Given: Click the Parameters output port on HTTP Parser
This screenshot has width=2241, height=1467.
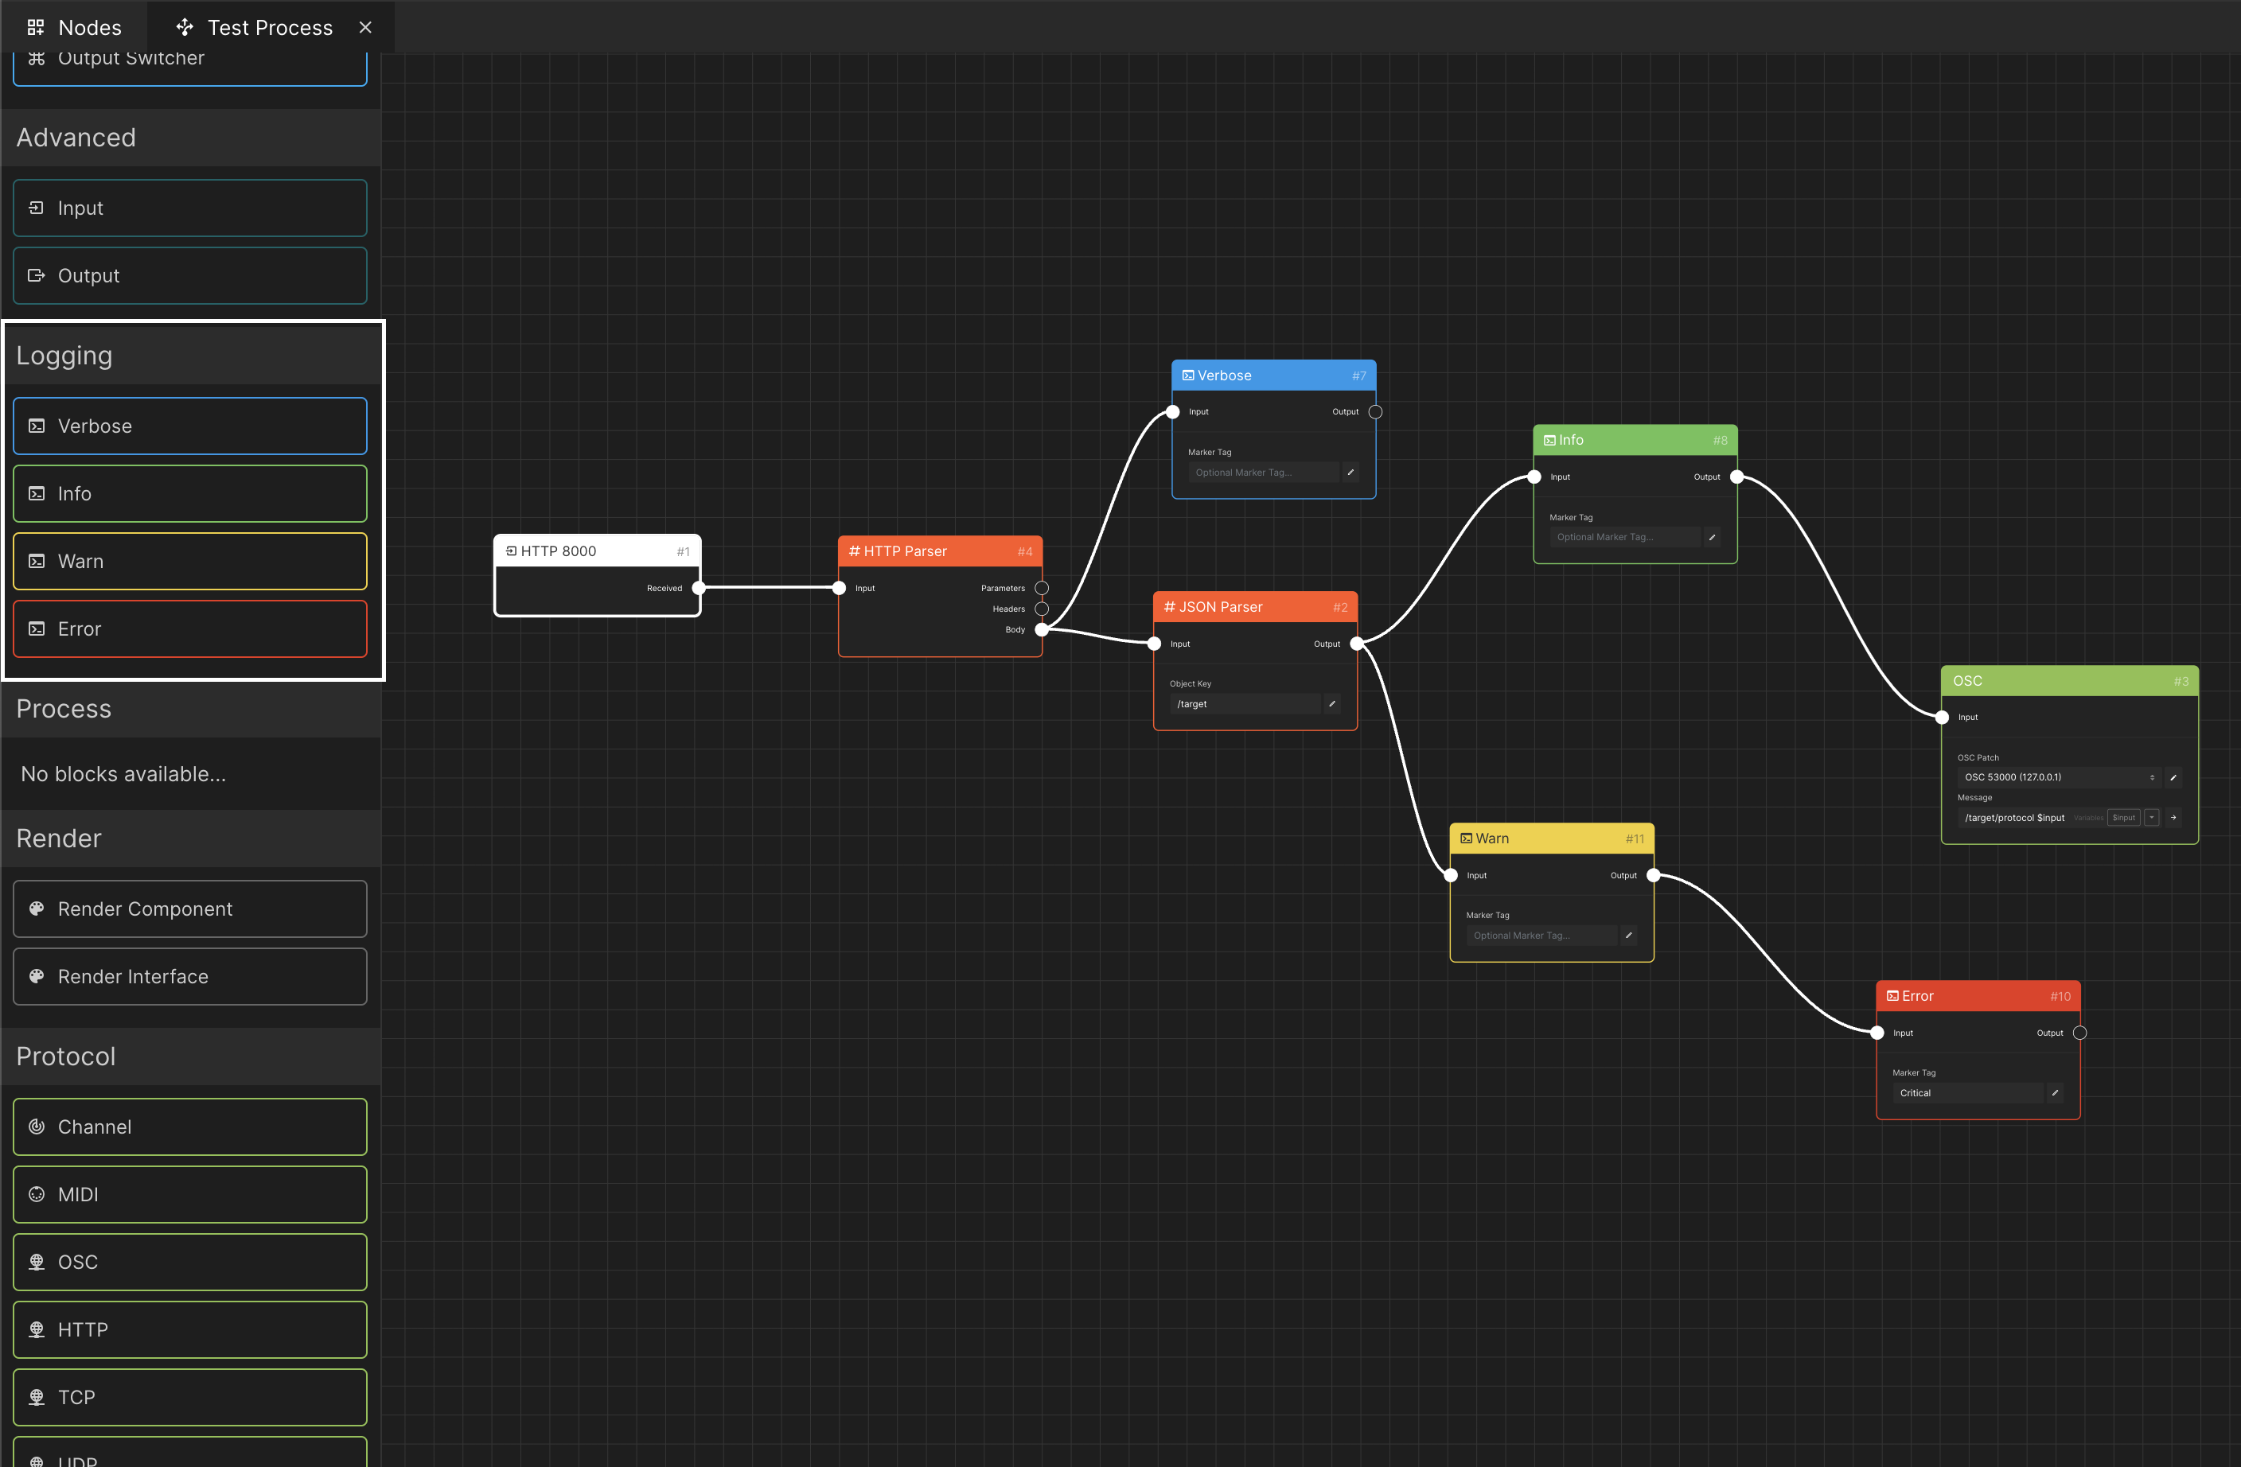Looking at the screenshot, I should coord(1042,588).
